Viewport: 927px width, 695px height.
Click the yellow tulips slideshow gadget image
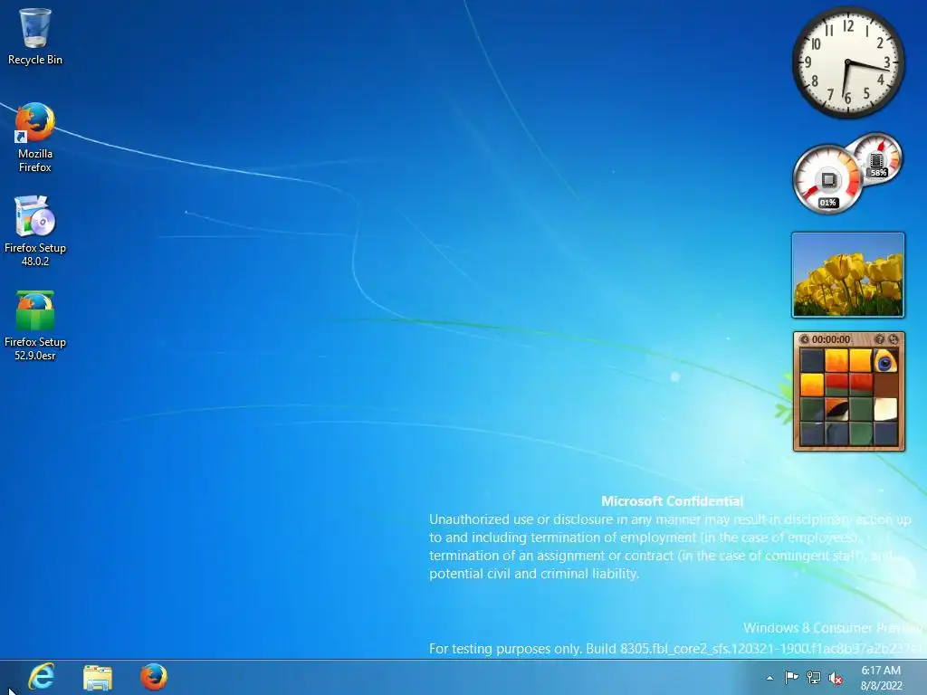848,275
